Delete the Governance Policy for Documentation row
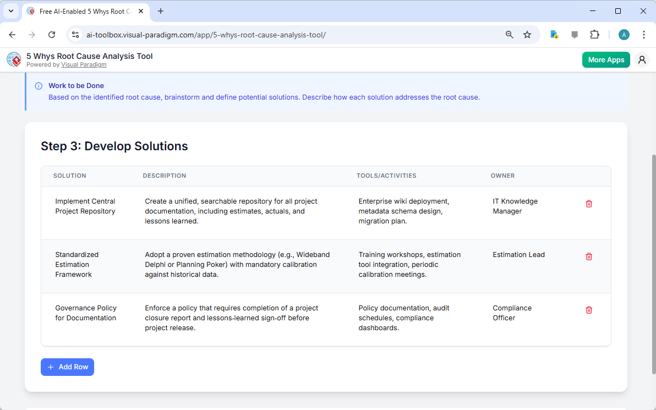The width and height of the screenshot is (656, 410). click(x=589, y=310)
